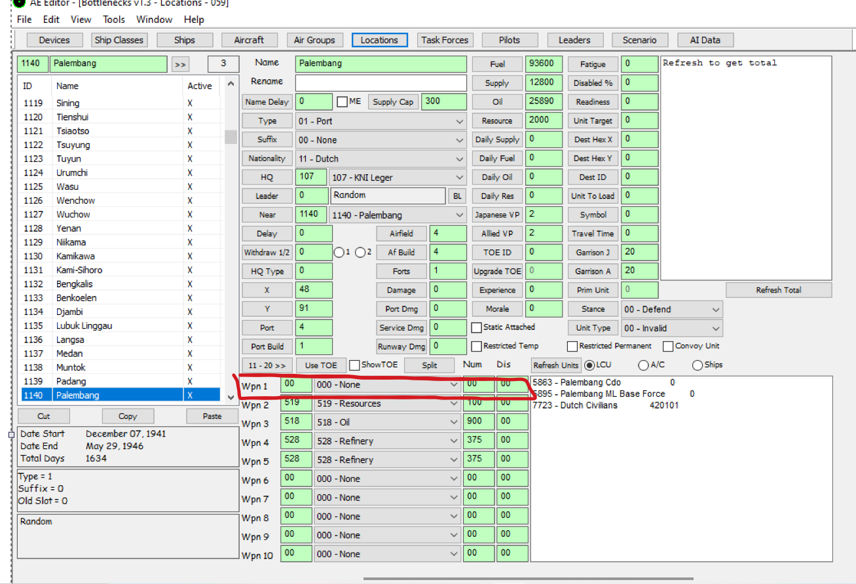Switch to the Task Forces section
This screenshot has height=584, width=856.
(445, 40)
